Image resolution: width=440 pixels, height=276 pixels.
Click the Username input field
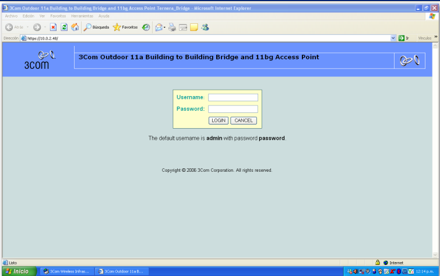tap(233, 98)
